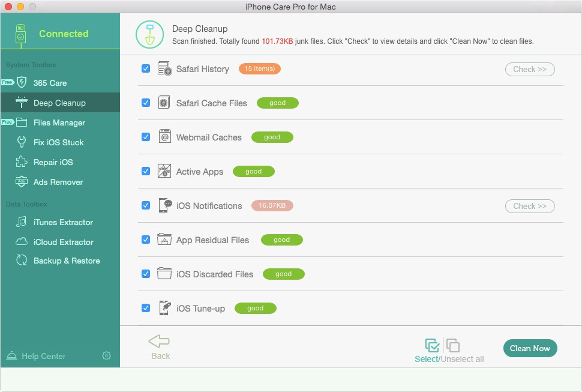
Task: Open settings with the gear icon
Action: pos(106,355)
